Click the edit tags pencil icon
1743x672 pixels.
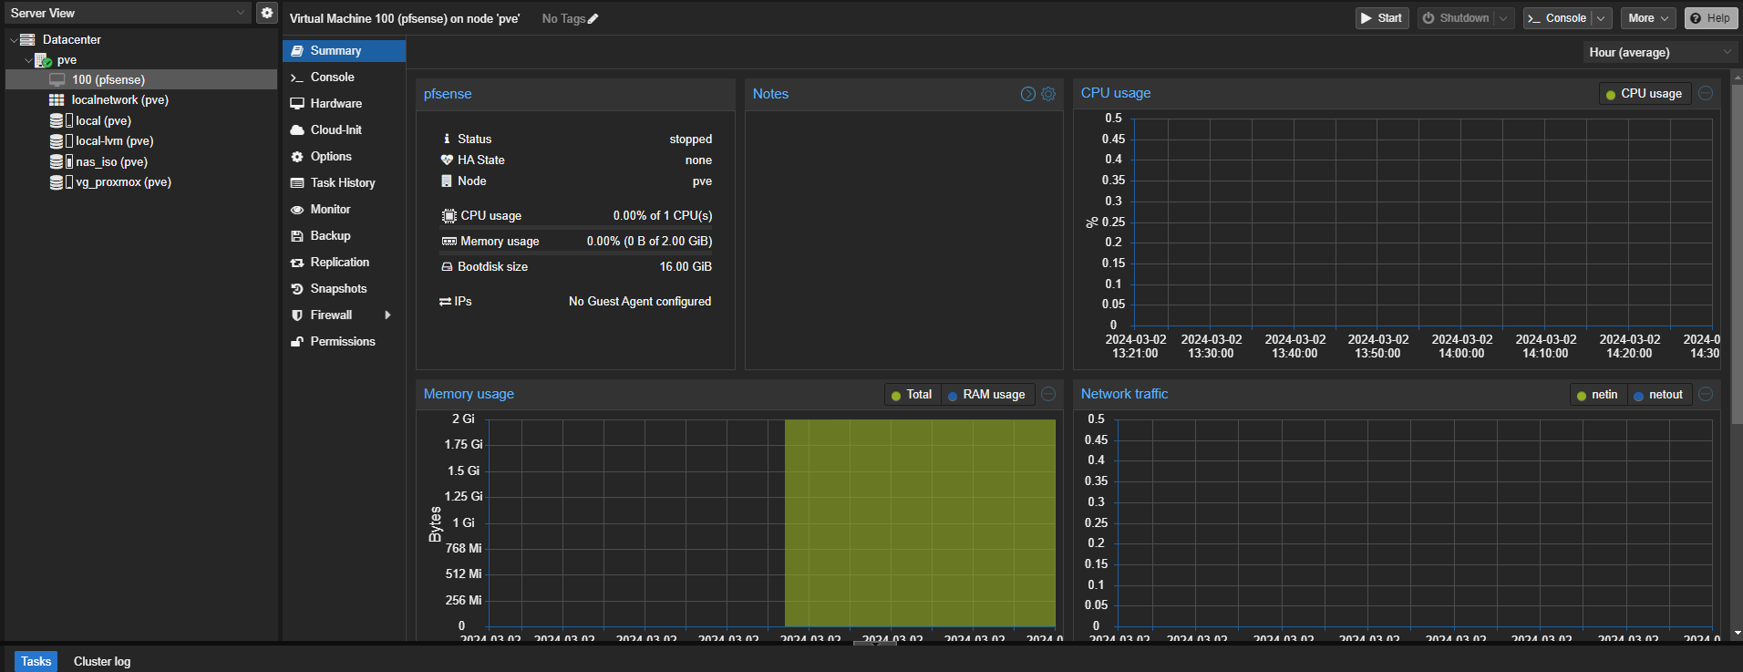click(x=593, y=18)
